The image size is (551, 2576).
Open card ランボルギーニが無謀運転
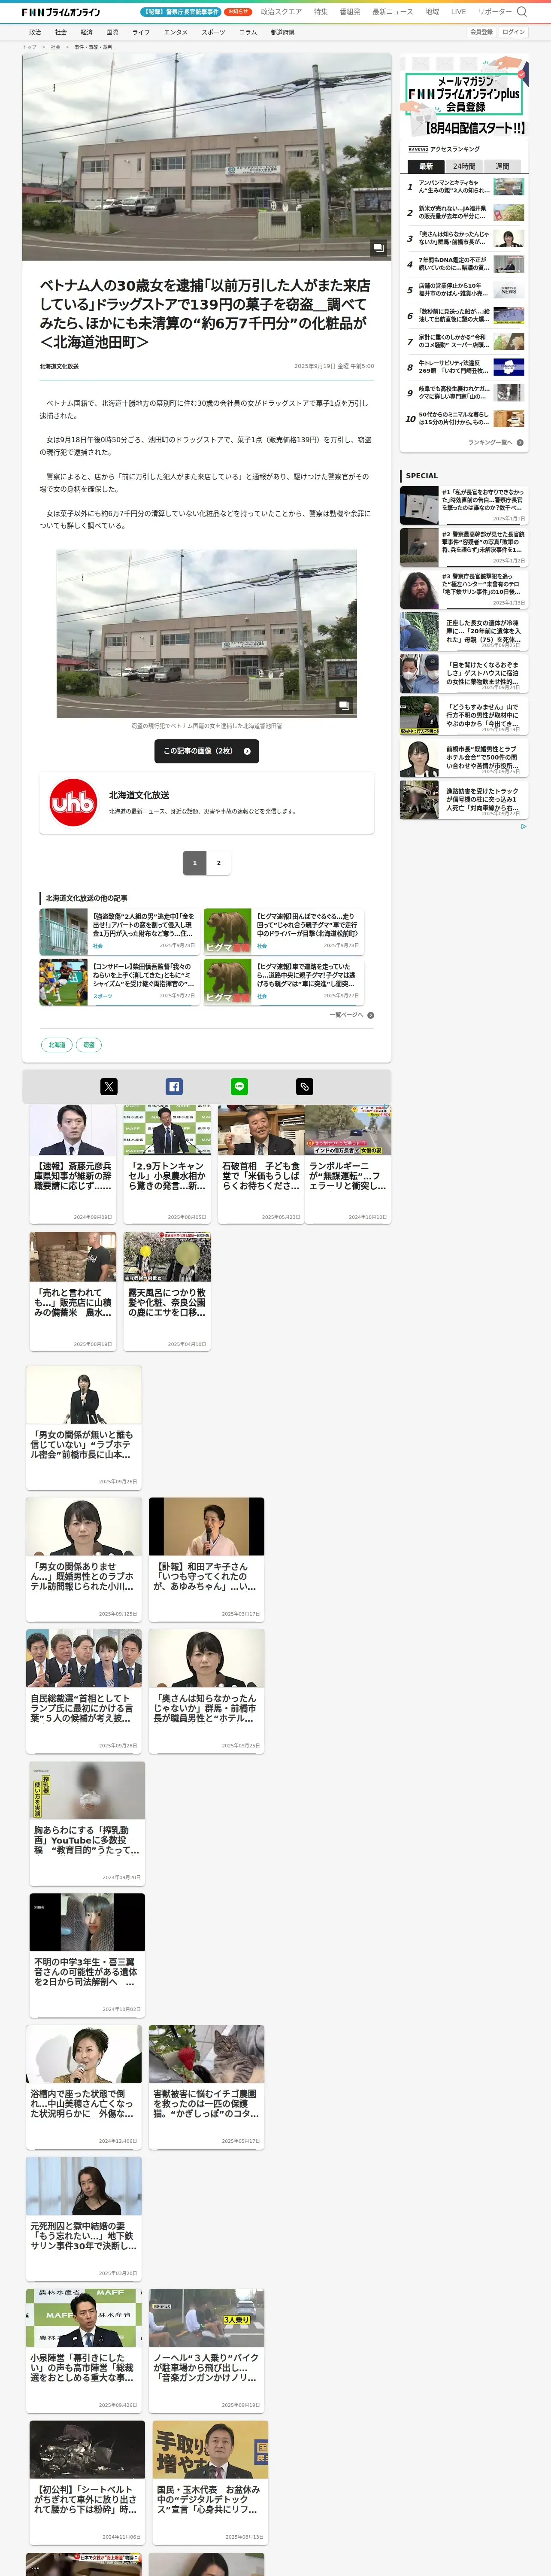pyautogui.click(x=347, y=1164)
